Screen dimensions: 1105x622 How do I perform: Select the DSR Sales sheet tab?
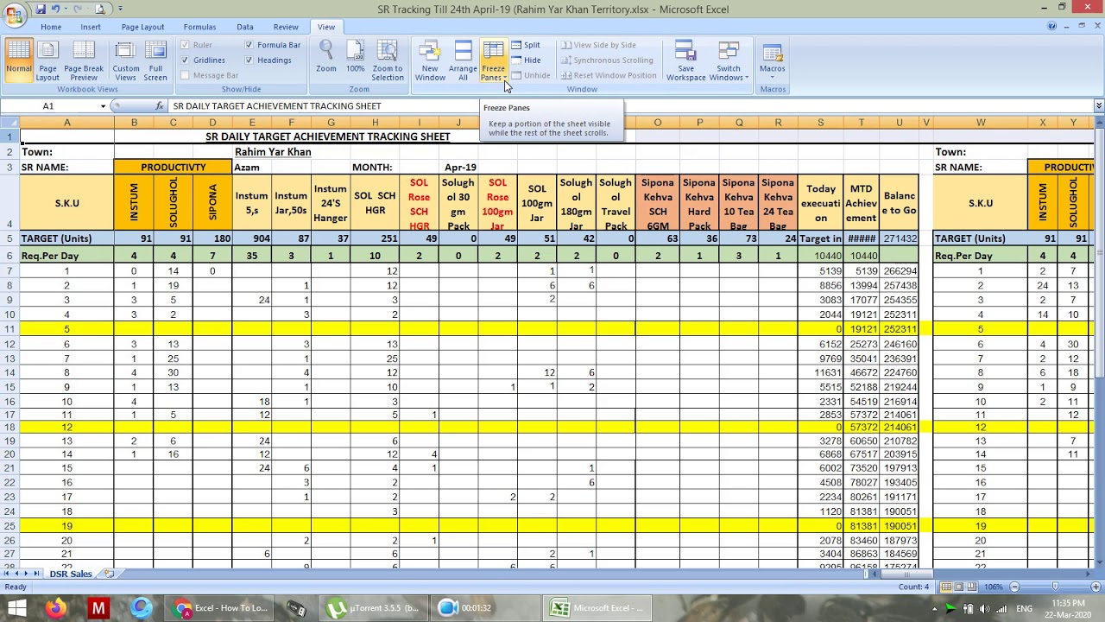click(71, 574)
